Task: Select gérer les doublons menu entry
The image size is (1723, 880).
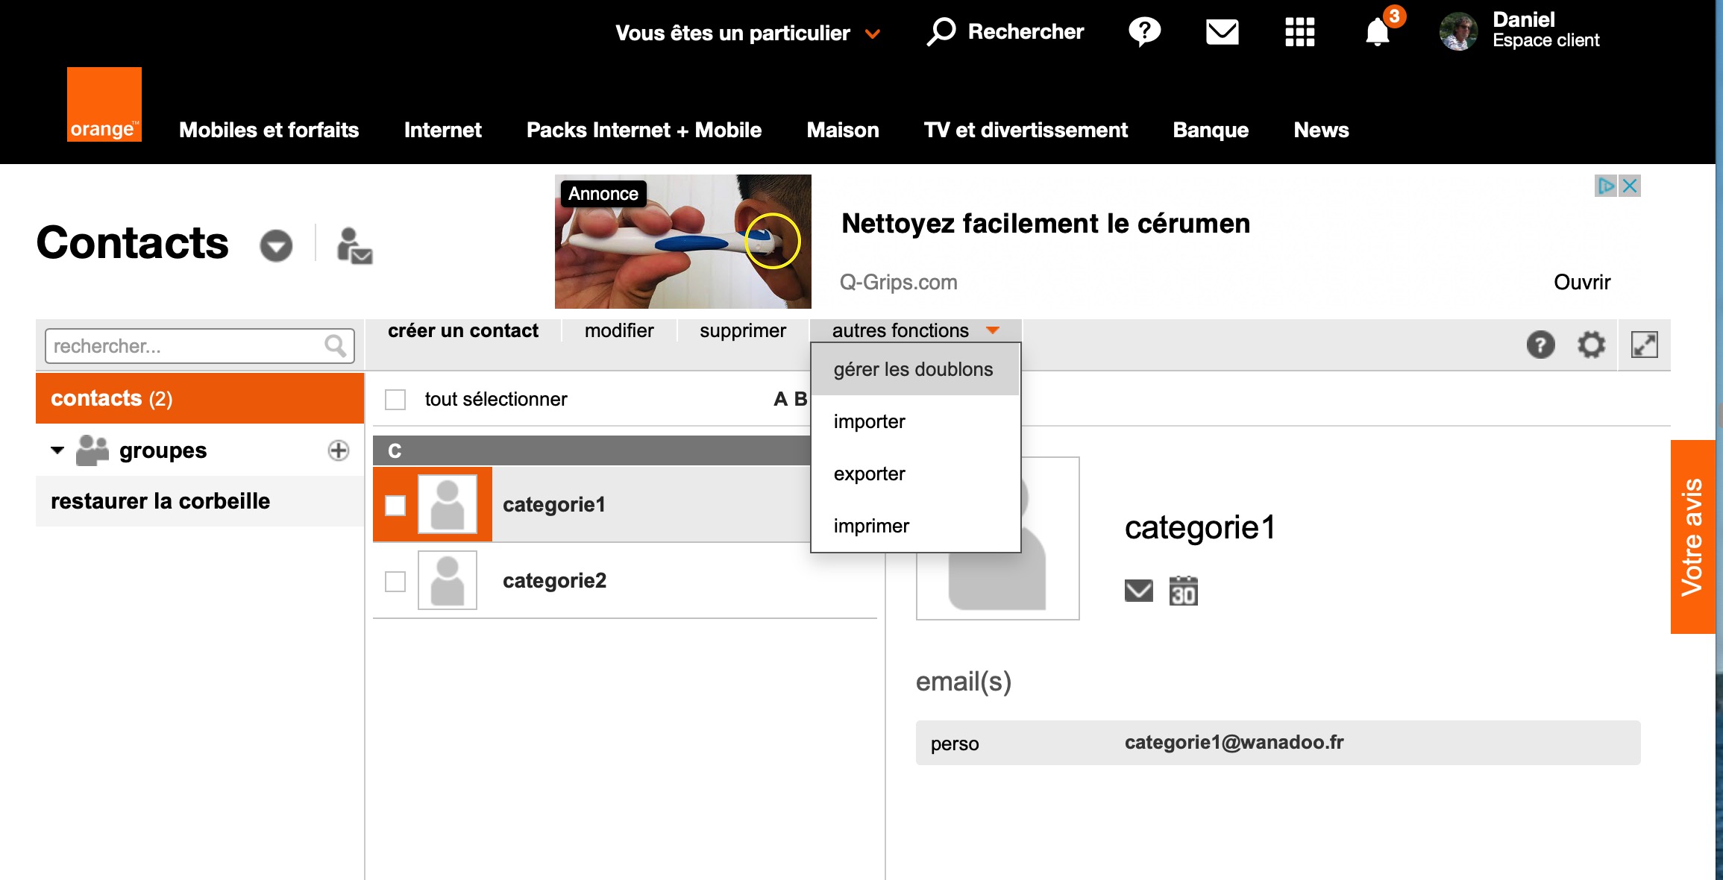Action: pyautogui.click(x=913, y=370)
